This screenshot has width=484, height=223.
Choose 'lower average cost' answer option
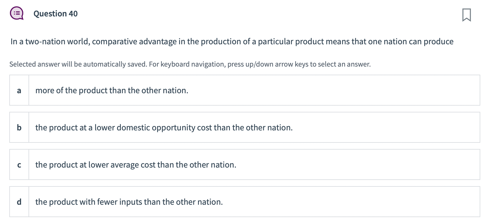(136, 165)
